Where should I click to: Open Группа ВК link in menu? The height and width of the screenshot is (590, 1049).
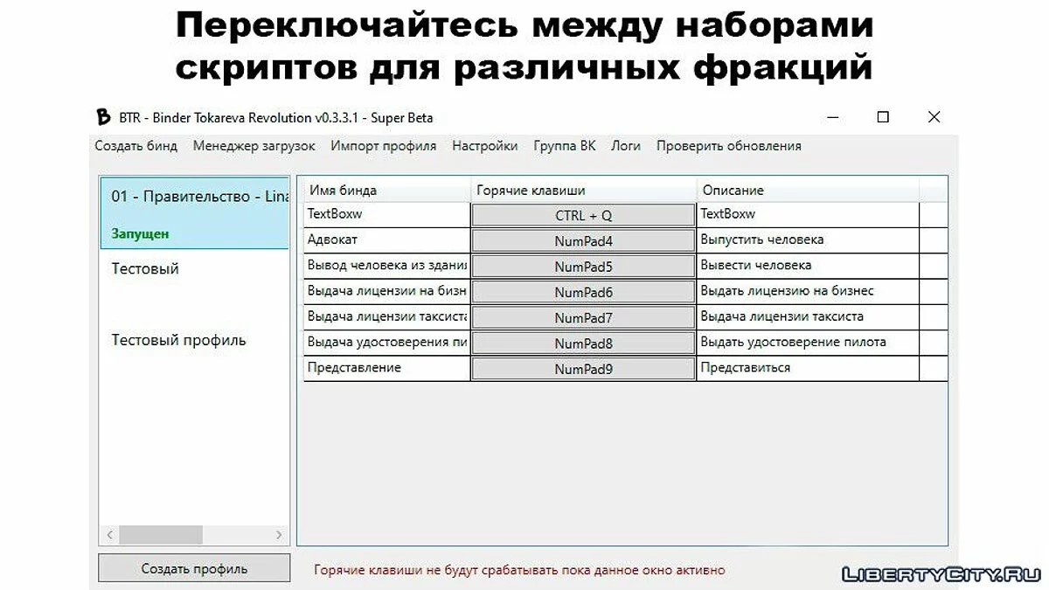click(564, 146)
